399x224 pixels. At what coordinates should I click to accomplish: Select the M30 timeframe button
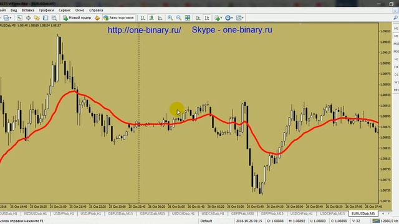click(x=396, y=52)
